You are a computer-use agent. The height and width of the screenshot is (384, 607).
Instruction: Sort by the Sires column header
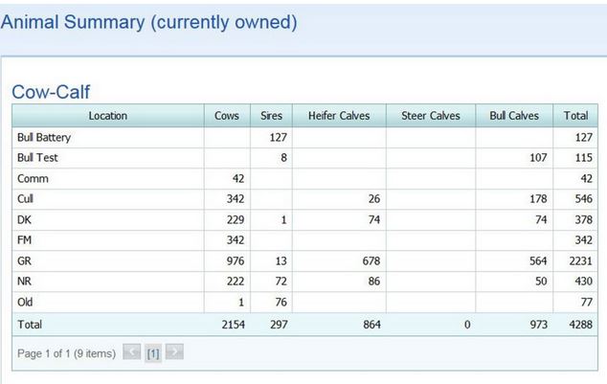[x=272, y=116]
